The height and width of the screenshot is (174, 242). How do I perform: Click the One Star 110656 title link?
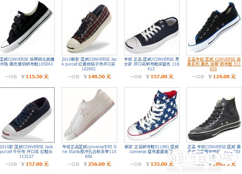(89, 151)
